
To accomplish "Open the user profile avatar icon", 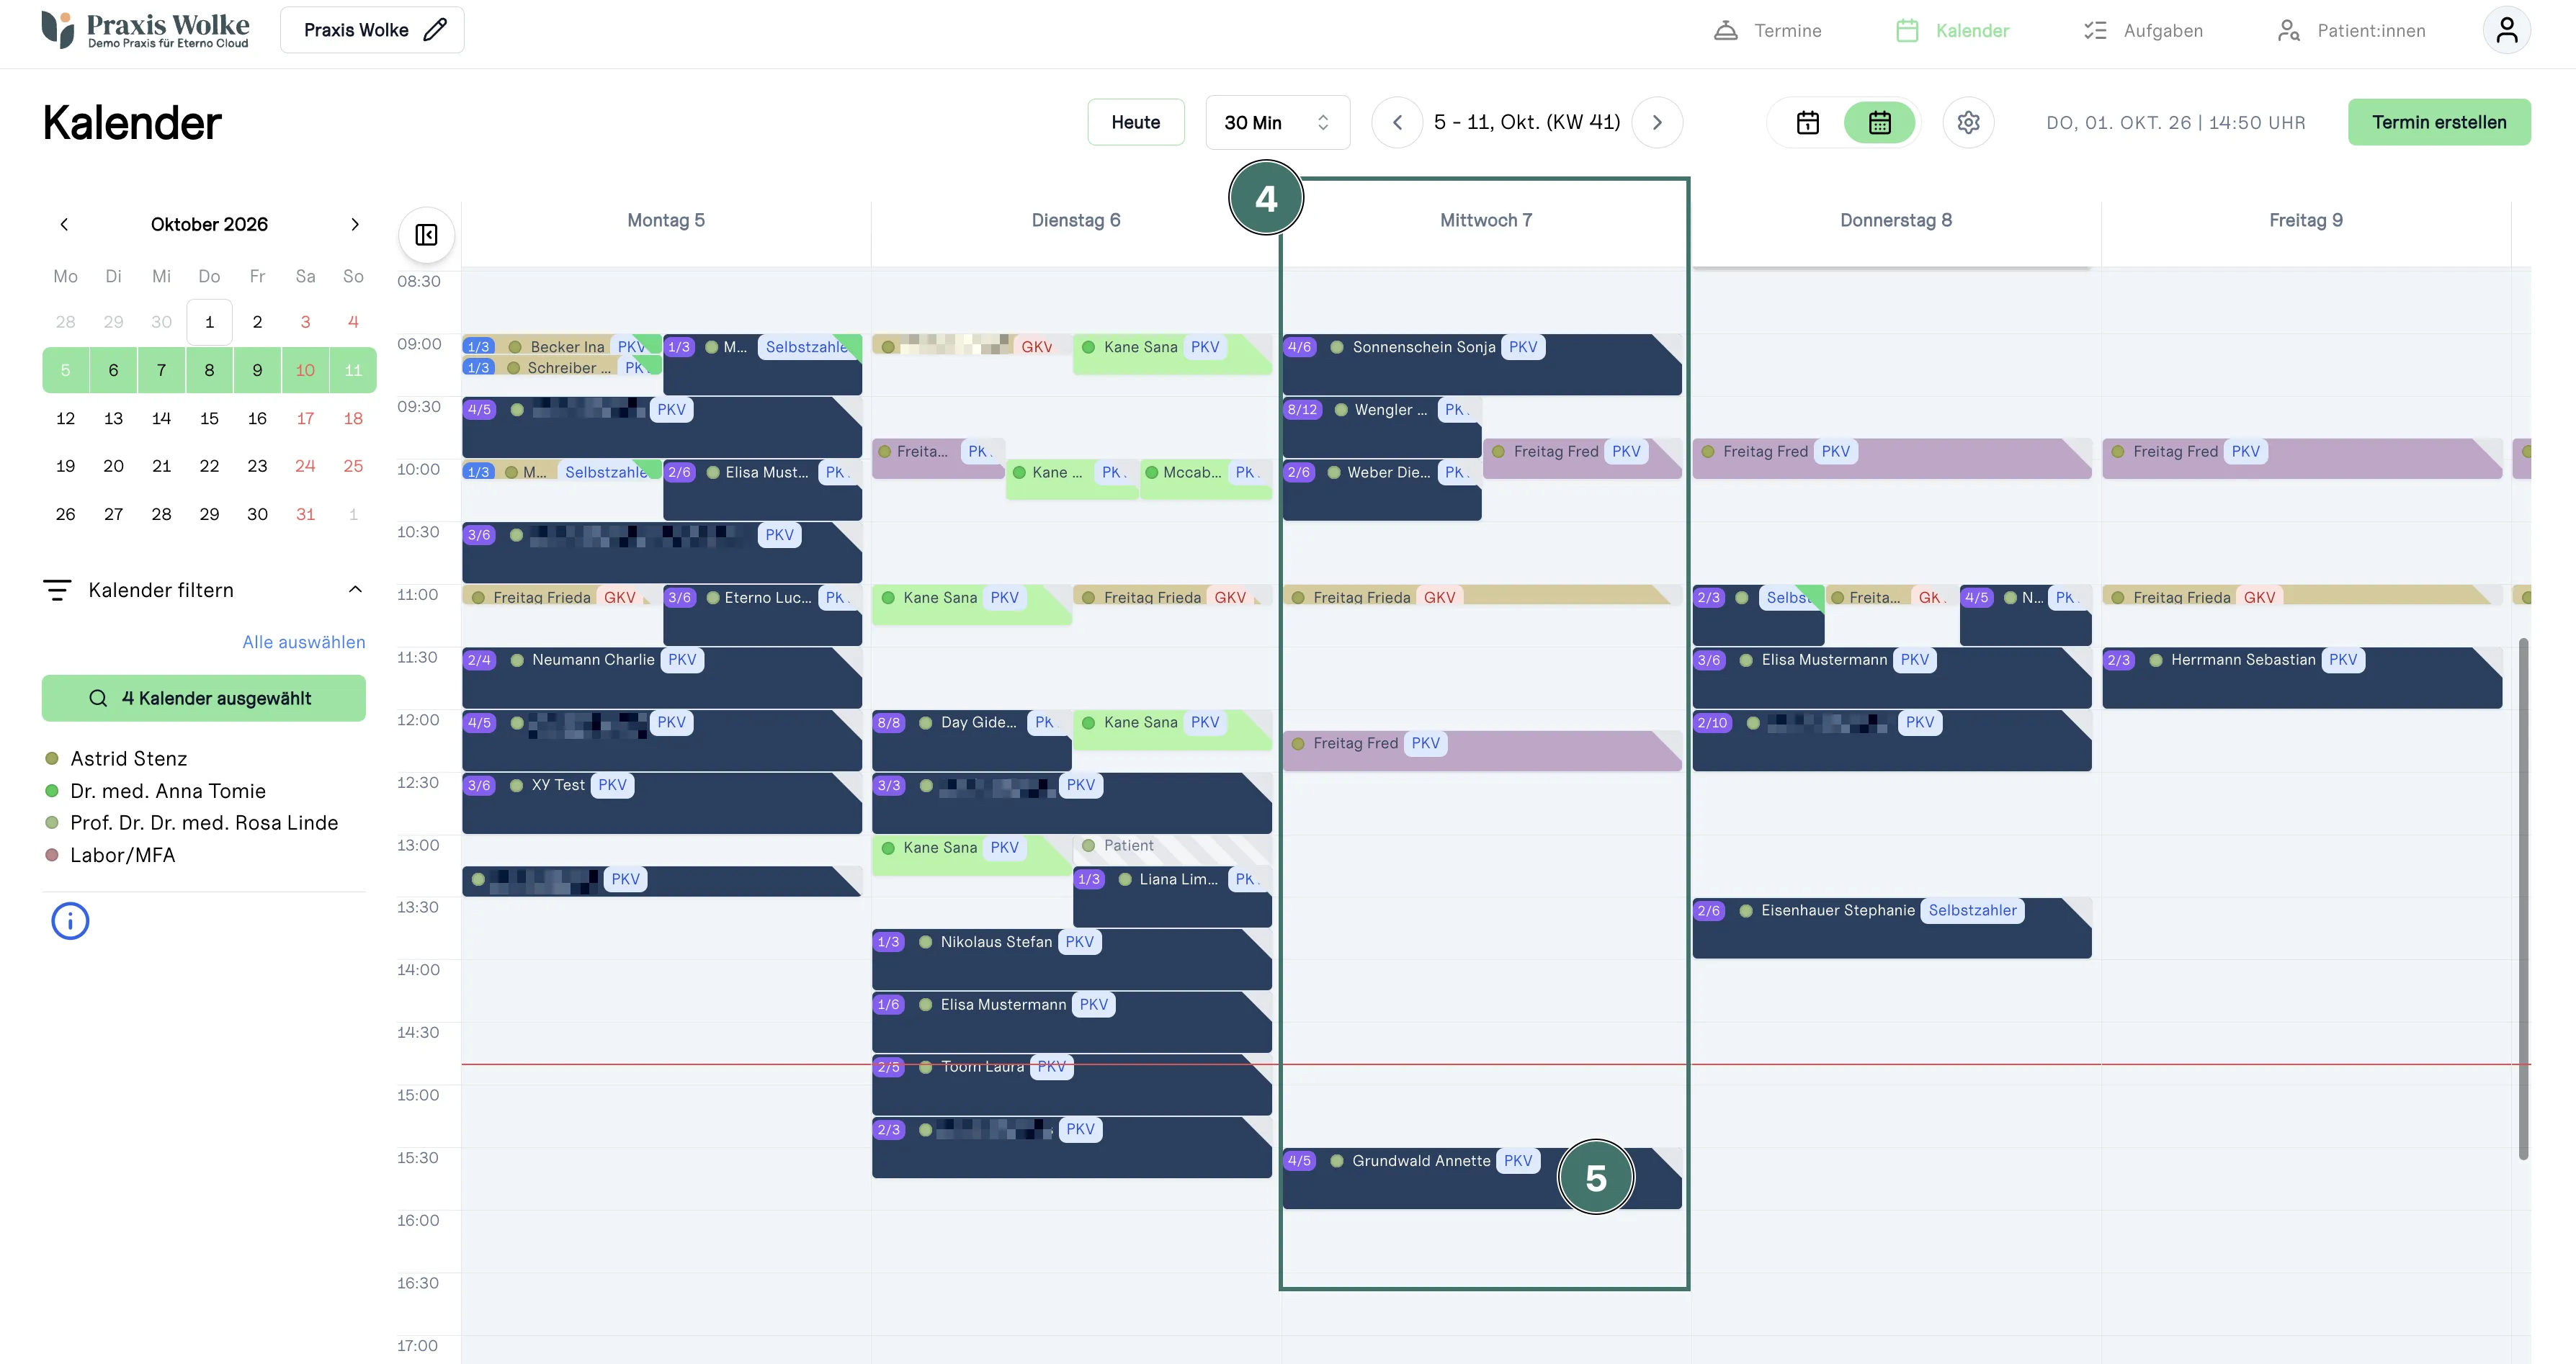I will tap(2506, 30).
